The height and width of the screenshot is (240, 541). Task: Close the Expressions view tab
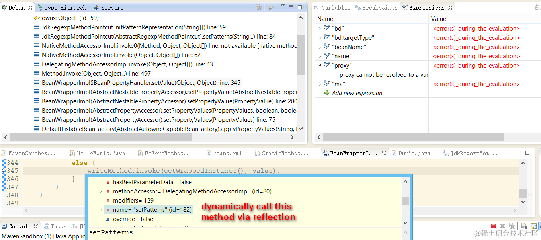450,7
